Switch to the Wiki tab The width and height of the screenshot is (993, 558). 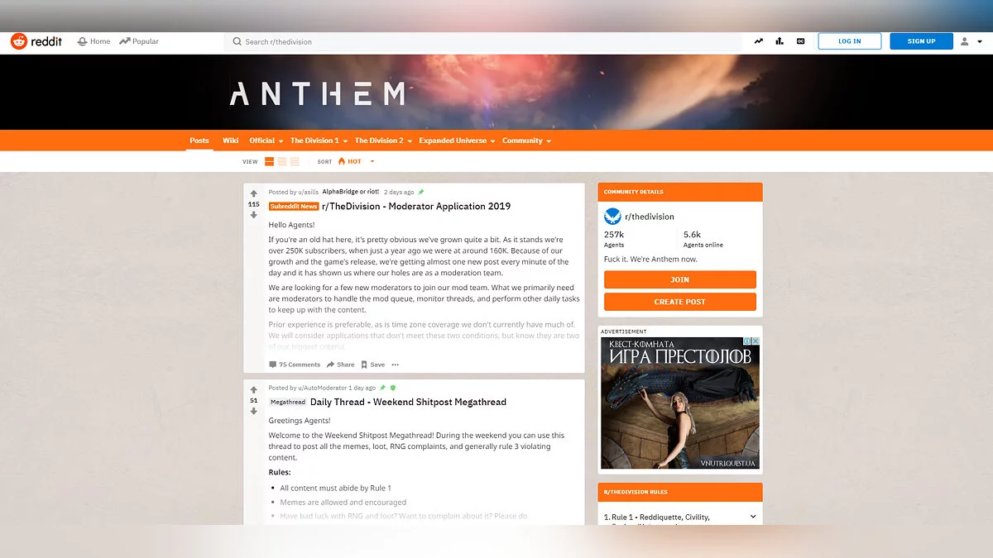(x=231, y=141)
